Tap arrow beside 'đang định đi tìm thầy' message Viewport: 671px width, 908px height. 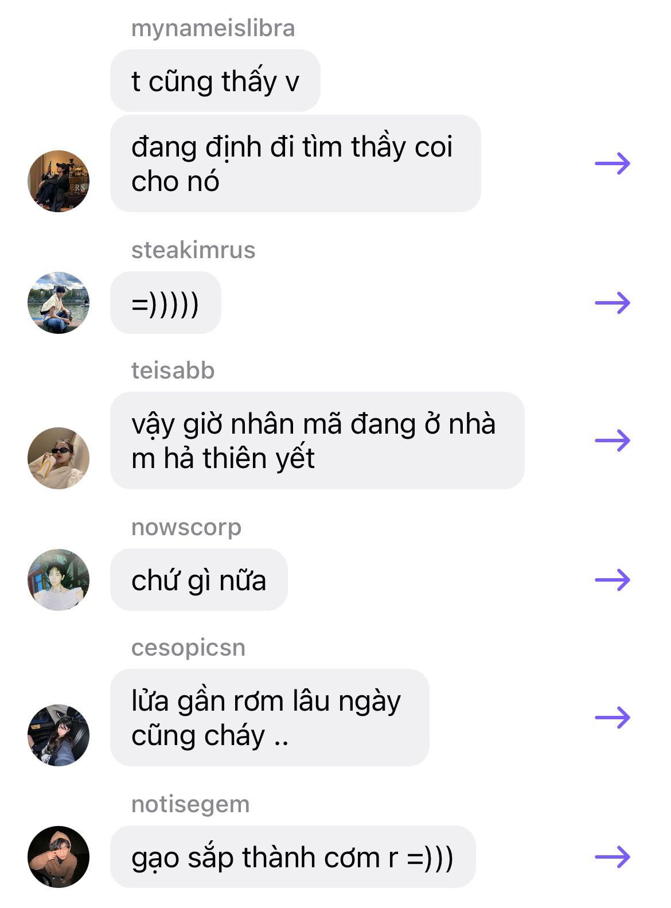613,164
